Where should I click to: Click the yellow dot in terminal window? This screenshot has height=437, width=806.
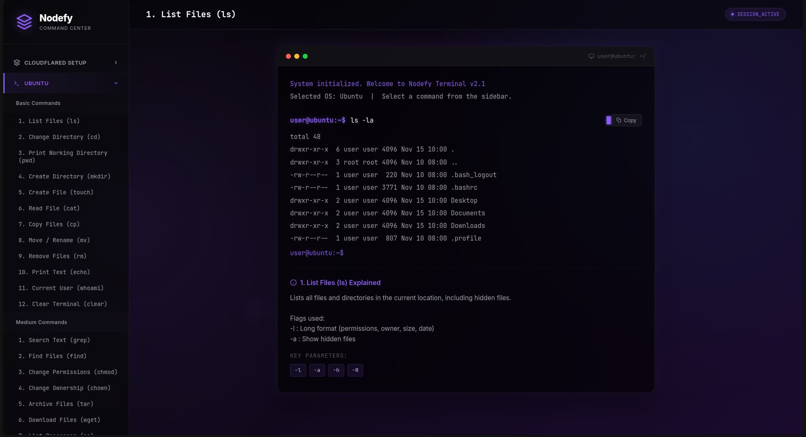(x=297, y=56)
